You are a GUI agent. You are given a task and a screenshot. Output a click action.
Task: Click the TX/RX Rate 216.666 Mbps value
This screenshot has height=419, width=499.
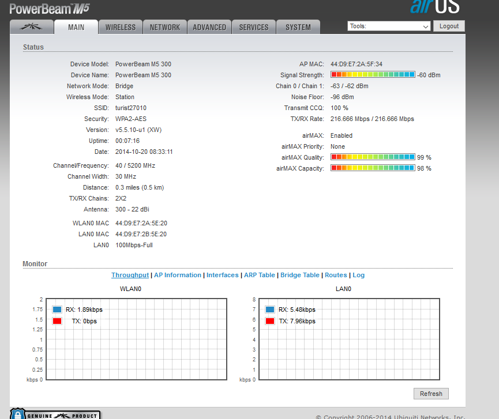coord(372,119)
